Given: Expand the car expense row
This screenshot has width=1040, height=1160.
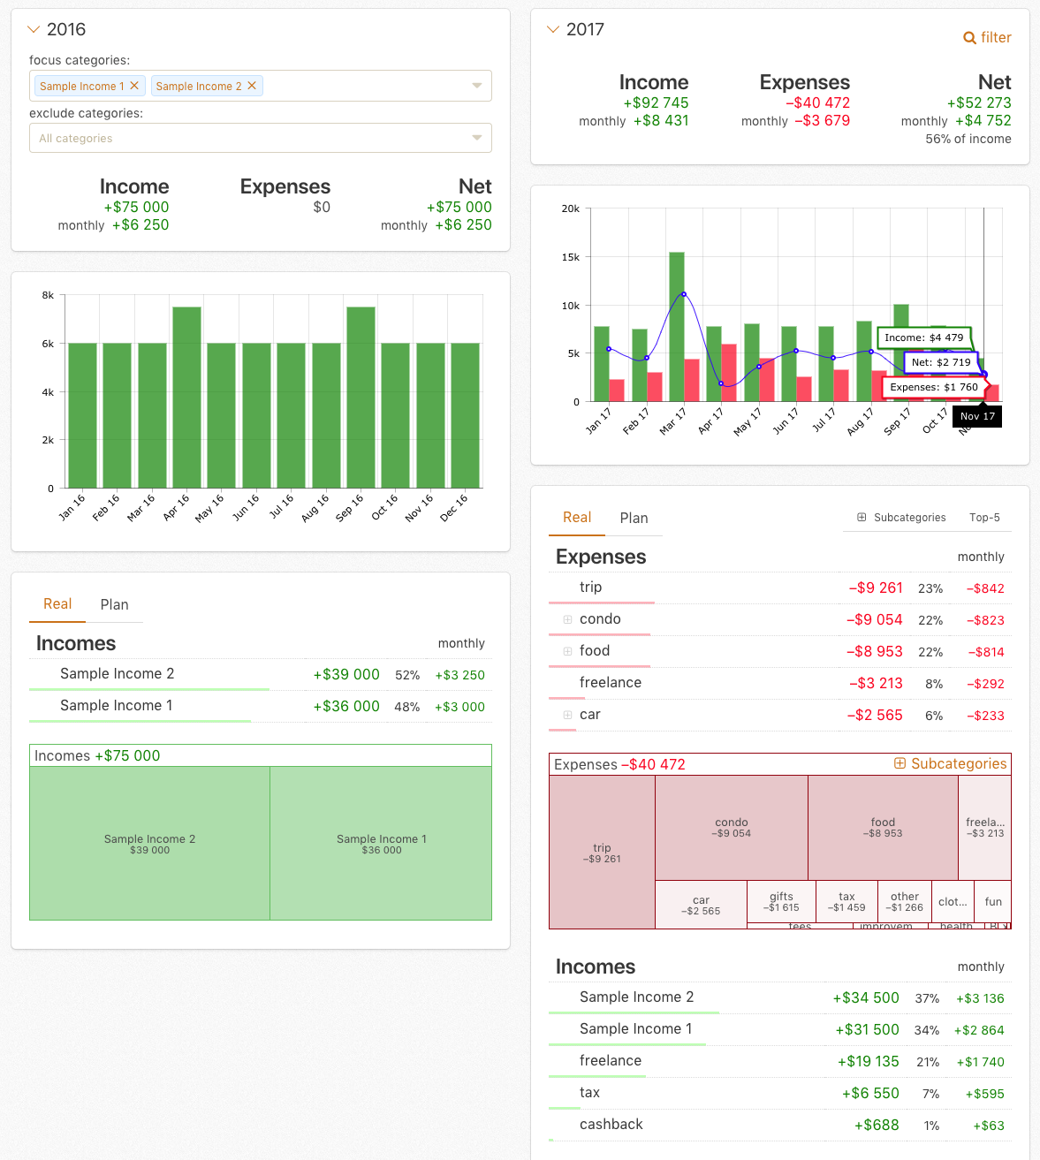Looking at the screenshot, I should [567, 715].
